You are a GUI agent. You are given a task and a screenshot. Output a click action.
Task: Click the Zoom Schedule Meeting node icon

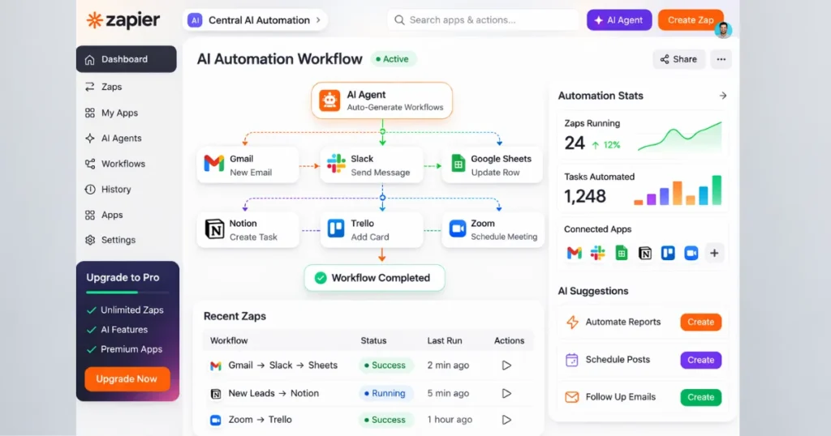[x=458, y=229]
